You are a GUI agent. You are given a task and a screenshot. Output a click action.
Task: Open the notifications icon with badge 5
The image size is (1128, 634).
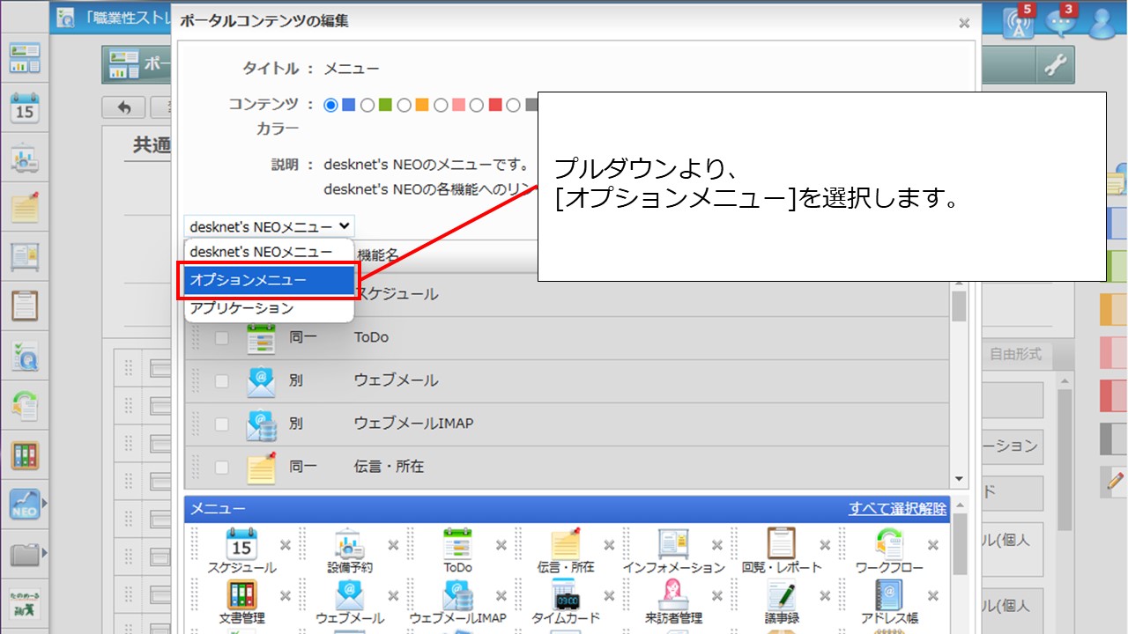pyautogui.click(x=1019, y=22)
